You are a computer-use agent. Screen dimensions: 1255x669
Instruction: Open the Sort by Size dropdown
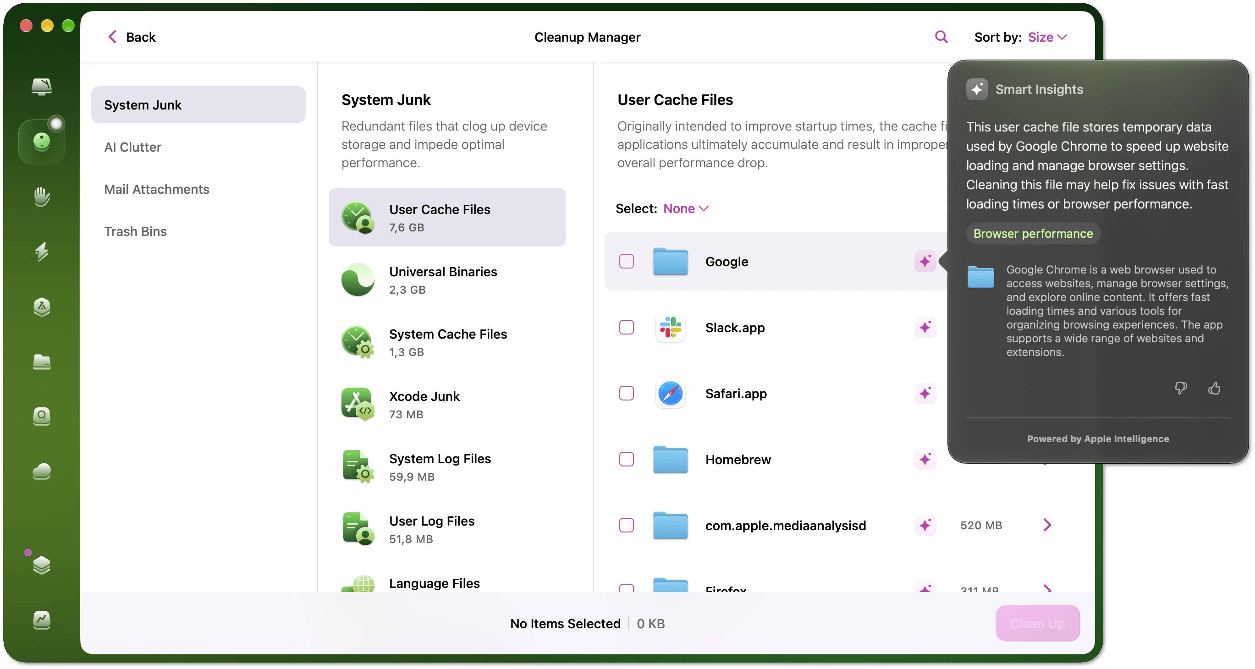(x=1047, y=37)
